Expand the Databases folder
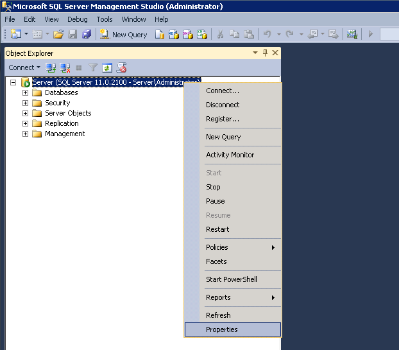The image size is (399, 350). tap(25, 92)
